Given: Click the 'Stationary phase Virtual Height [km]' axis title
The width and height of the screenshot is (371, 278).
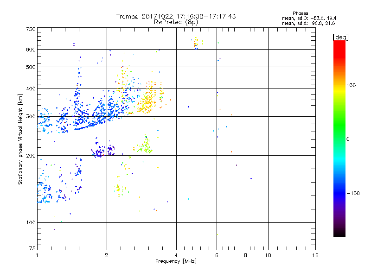Looking at the screenshot, I should tap(20, 139).
